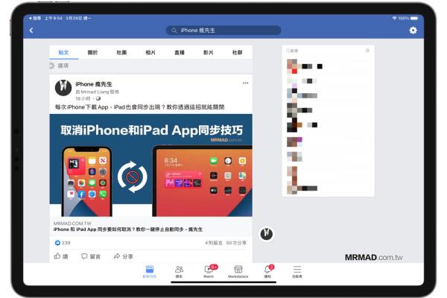The image size is (447, 298).
Task: Tap the floating chat head avatar
Action: tap(267, 234)
